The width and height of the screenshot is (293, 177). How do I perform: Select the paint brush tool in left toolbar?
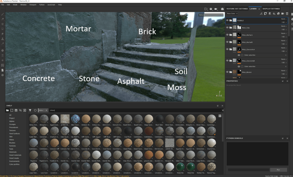coord(3,14)
